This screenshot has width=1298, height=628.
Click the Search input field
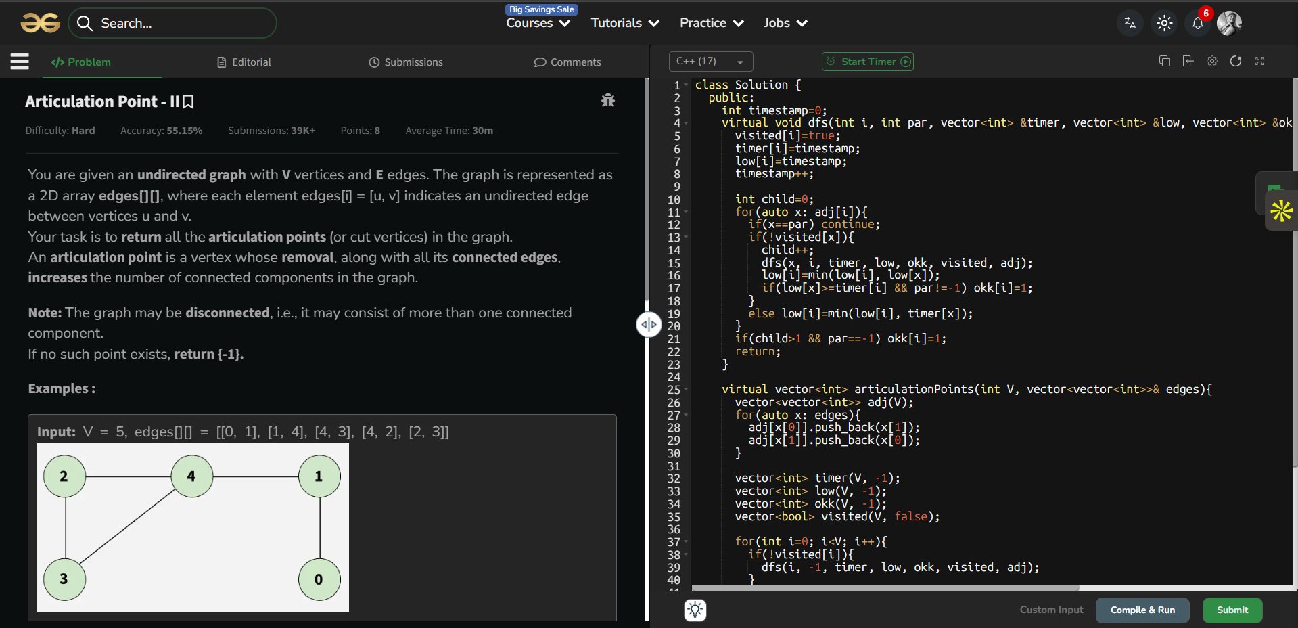click(x=181, y=23)
